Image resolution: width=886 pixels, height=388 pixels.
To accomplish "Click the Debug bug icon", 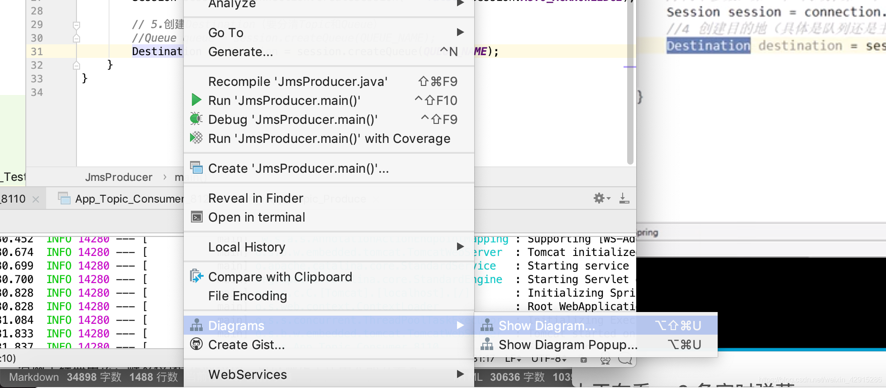I will [x=196, y=119].
